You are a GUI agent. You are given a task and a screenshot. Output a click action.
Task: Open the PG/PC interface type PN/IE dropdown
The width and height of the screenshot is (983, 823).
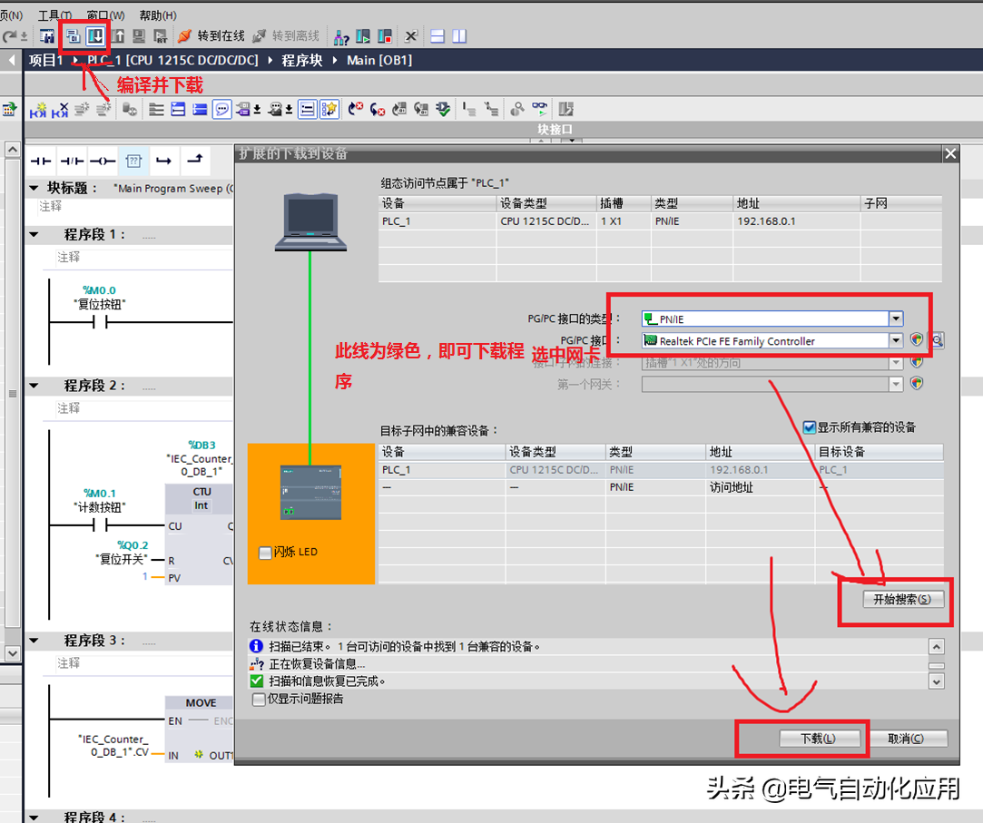coord(896,318)
